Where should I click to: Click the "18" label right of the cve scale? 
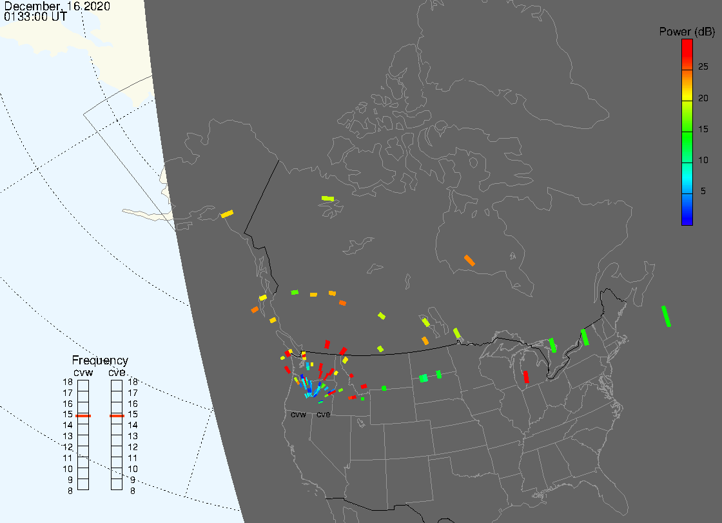[x=133, y=382]
